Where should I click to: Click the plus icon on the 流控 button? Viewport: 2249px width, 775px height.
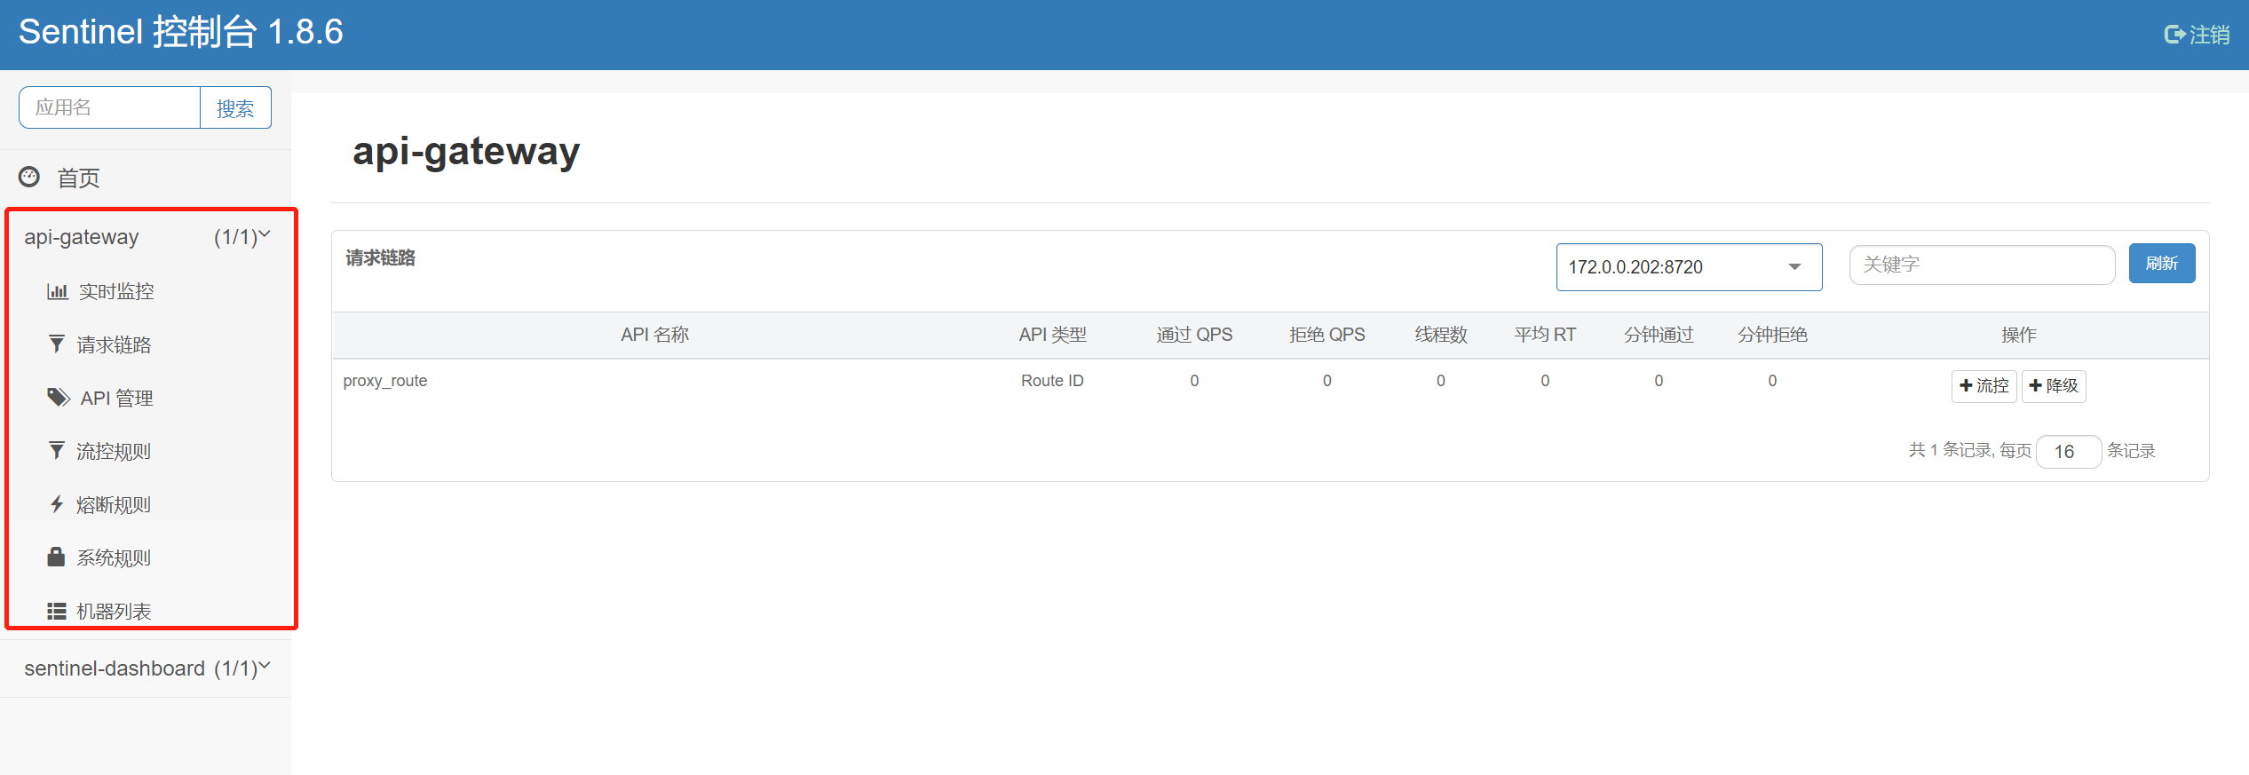[x=1966, y=385]
